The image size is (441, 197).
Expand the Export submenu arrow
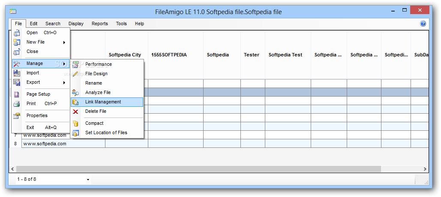point(64,82)
